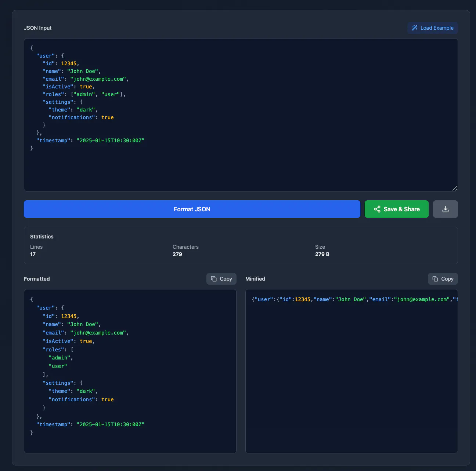Copy the Minified output
476x471 pixels.
click(443, 279)
